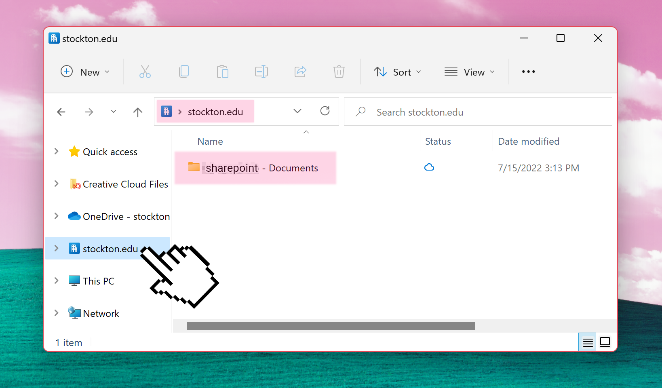The image size is (662, 388).
Task: Expand the This PC tree node
Action: (57, 280)
